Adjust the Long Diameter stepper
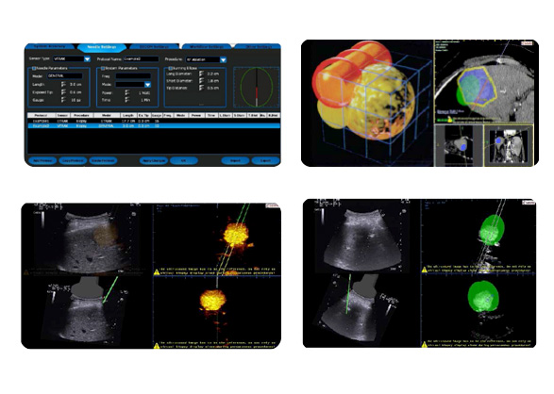The height and width of the screenshot is (394, 554). [201, 74]
